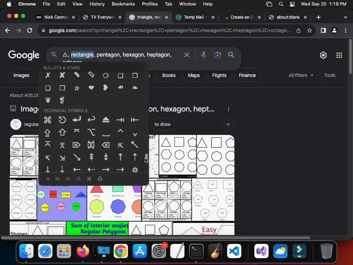Pick the space bar bracket symbol
Image resolution: width=353 pixels, height=265 pixels.
click(106, 135)
